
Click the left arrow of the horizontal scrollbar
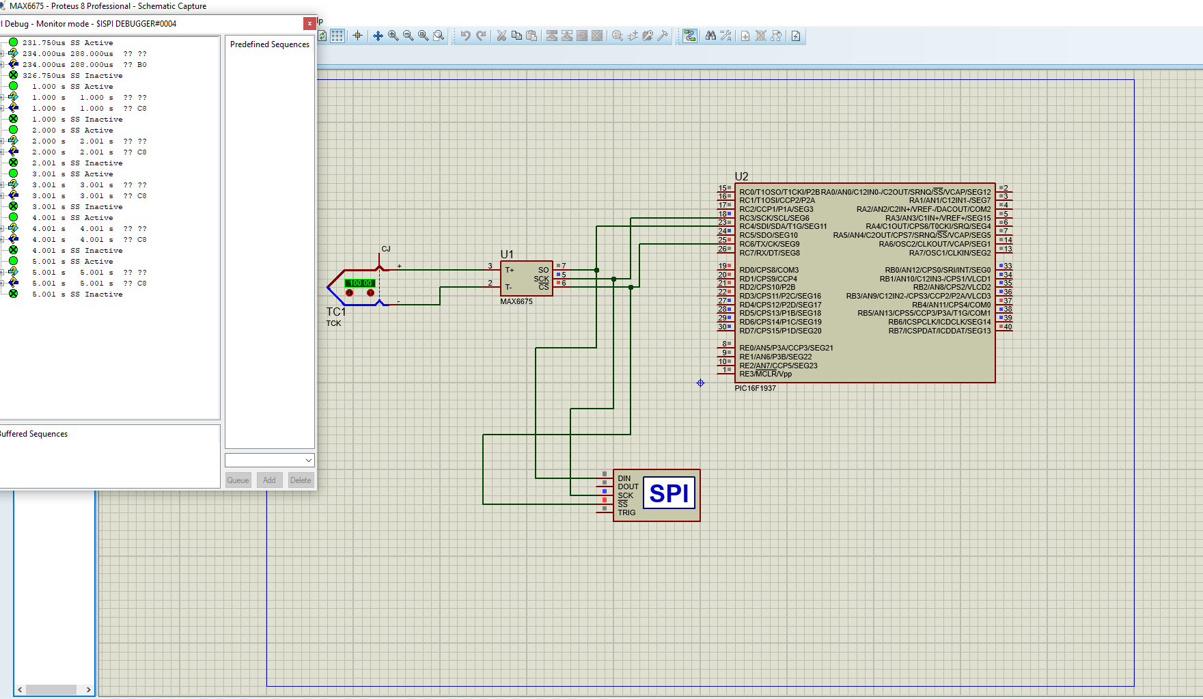coord(20,689)
